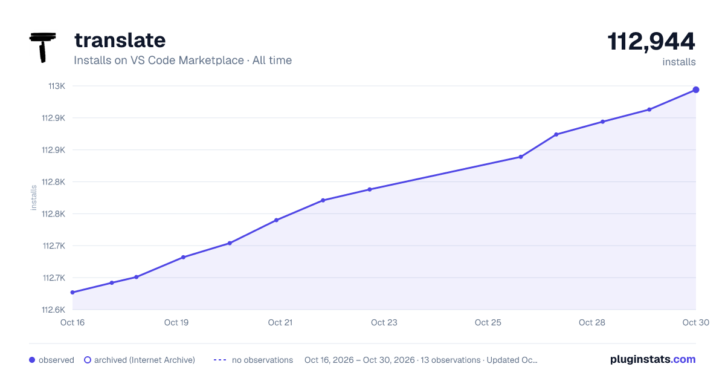
Task: Click the 113K y-axis label
Action: tap(57, 86)
